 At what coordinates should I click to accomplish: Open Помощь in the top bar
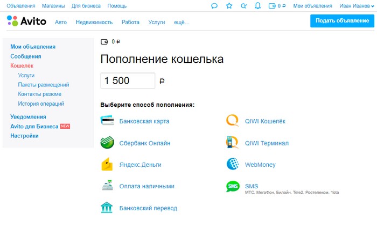click(x=117, y=6)
